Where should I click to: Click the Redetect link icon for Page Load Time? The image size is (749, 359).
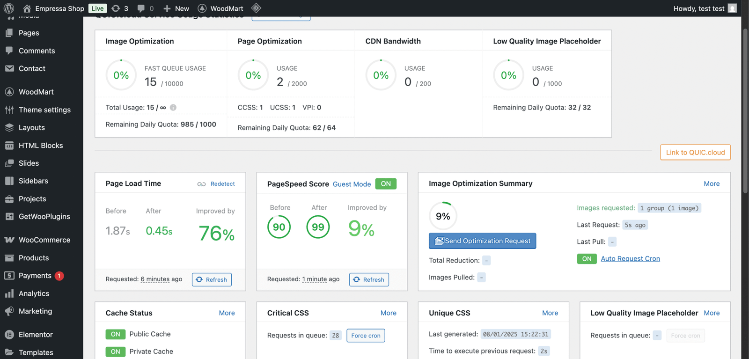(202, 184)
